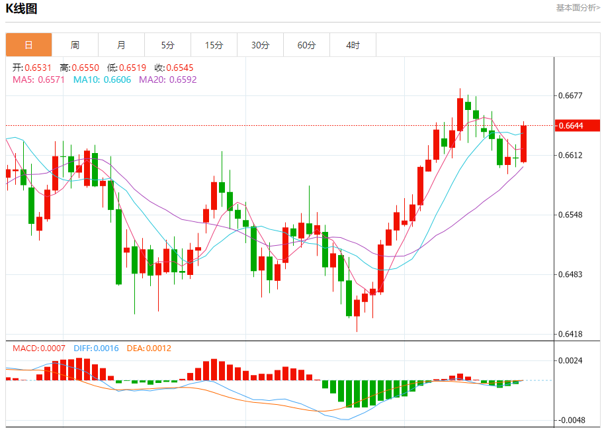Click the red 0.6644 current price tag
Screen dimensions: 602x428
578,125
